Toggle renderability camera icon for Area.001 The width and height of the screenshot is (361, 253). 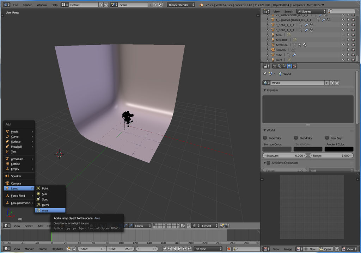pos(353,40)
